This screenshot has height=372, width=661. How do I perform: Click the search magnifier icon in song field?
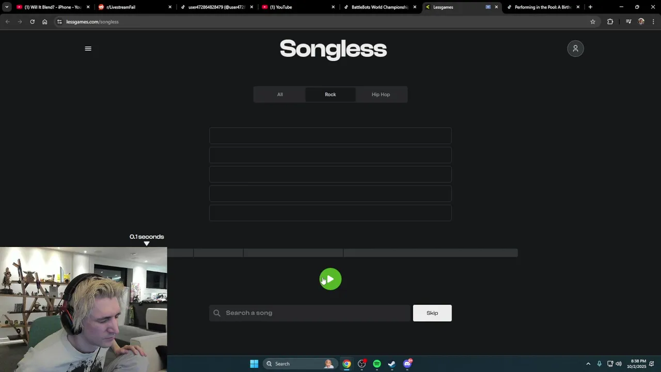(217, 313)
